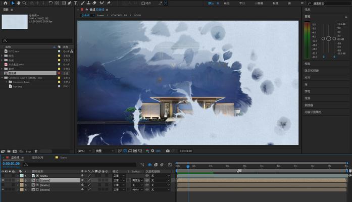352x202 pixels.
Task: Open blend mode dropdown for layer 1 Matte
Action: [119, 176]
